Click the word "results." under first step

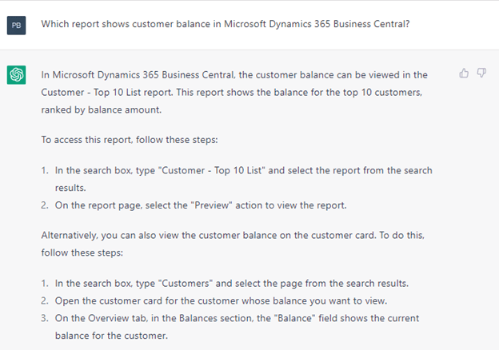click(70, 188)
